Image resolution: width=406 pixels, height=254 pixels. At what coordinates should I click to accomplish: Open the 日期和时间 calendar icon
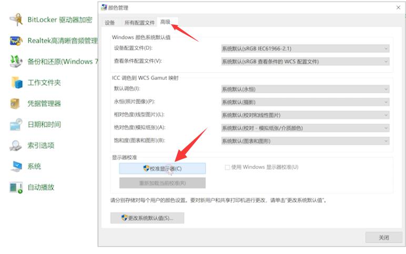(x=16, y=125)
